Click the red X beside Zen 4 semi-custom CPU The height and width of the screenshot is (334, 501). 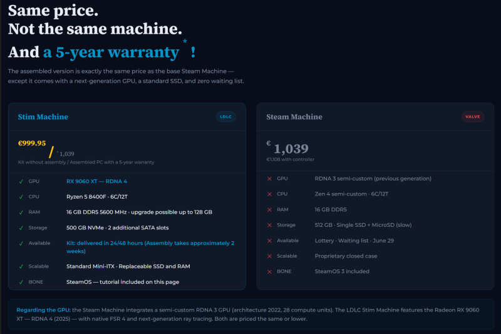[269, 194]
